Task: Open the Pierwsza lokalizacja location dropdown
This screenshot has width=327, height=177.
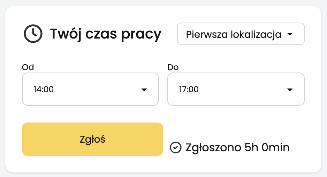Action: (x=241, y=34)
